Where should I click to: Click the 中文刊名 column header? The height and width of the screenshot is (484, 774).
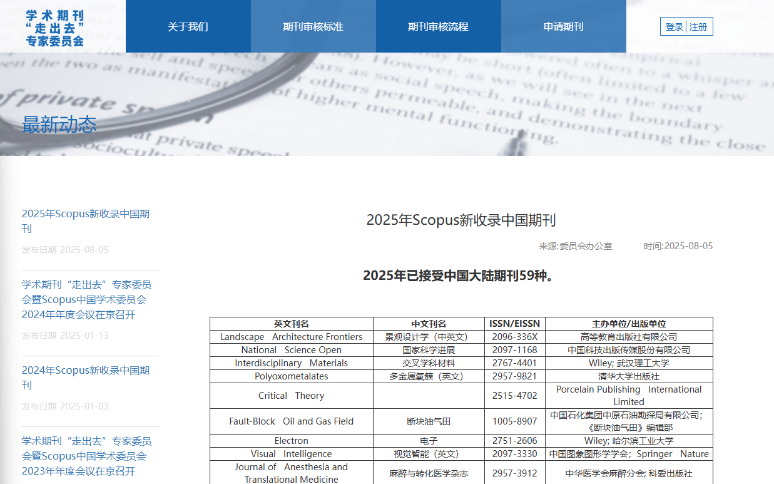[429, 324]
